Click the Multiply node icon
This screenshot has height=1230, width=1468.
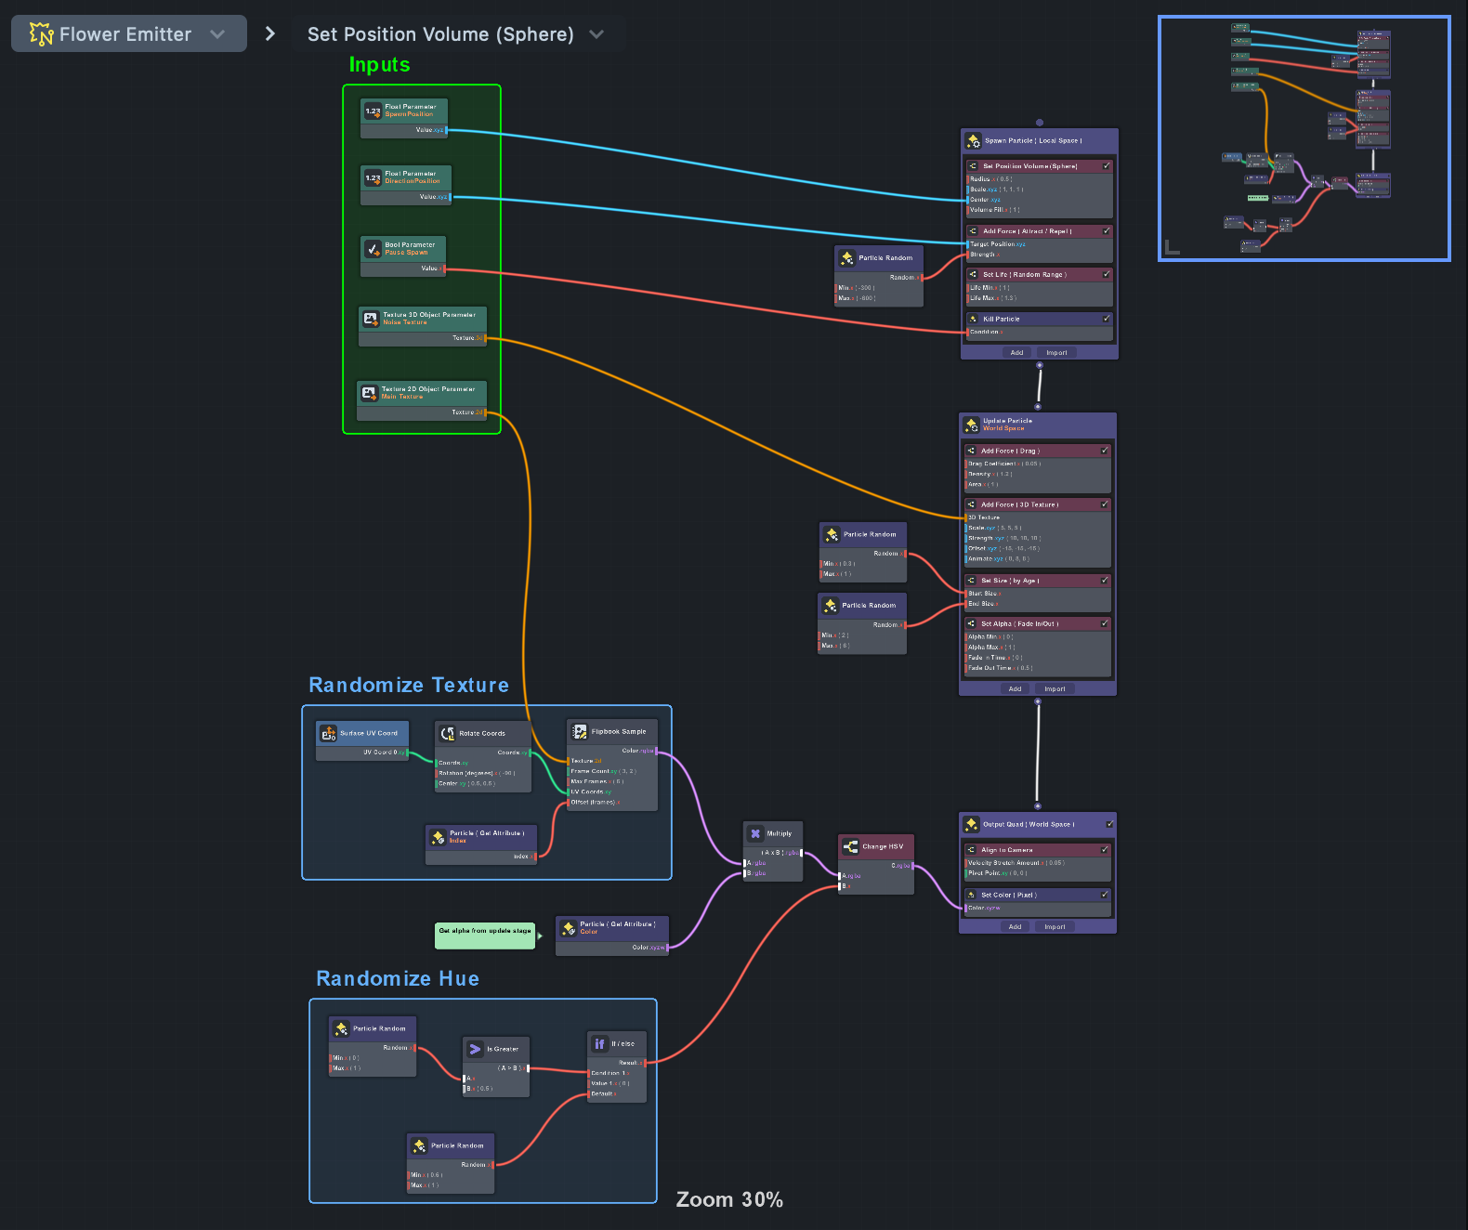(755, 833)
